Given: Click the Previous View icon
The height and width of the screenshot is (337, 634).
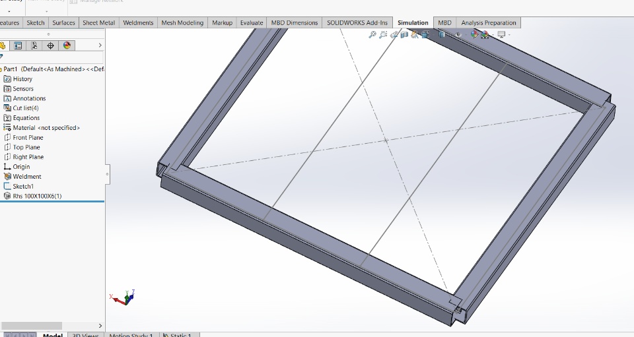Looking at the screenshot, I should 394,35.
